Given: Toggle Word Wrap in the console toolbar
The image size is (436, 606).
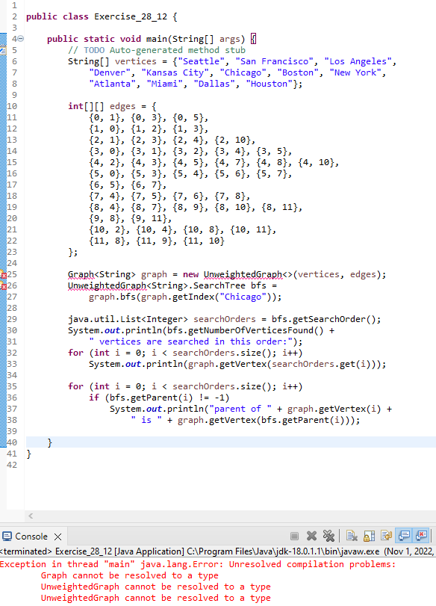Looking at the screenshot, I should pos(386,536).
